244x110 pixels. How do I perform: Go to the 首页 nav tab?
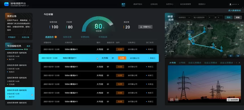pos(123,4)
